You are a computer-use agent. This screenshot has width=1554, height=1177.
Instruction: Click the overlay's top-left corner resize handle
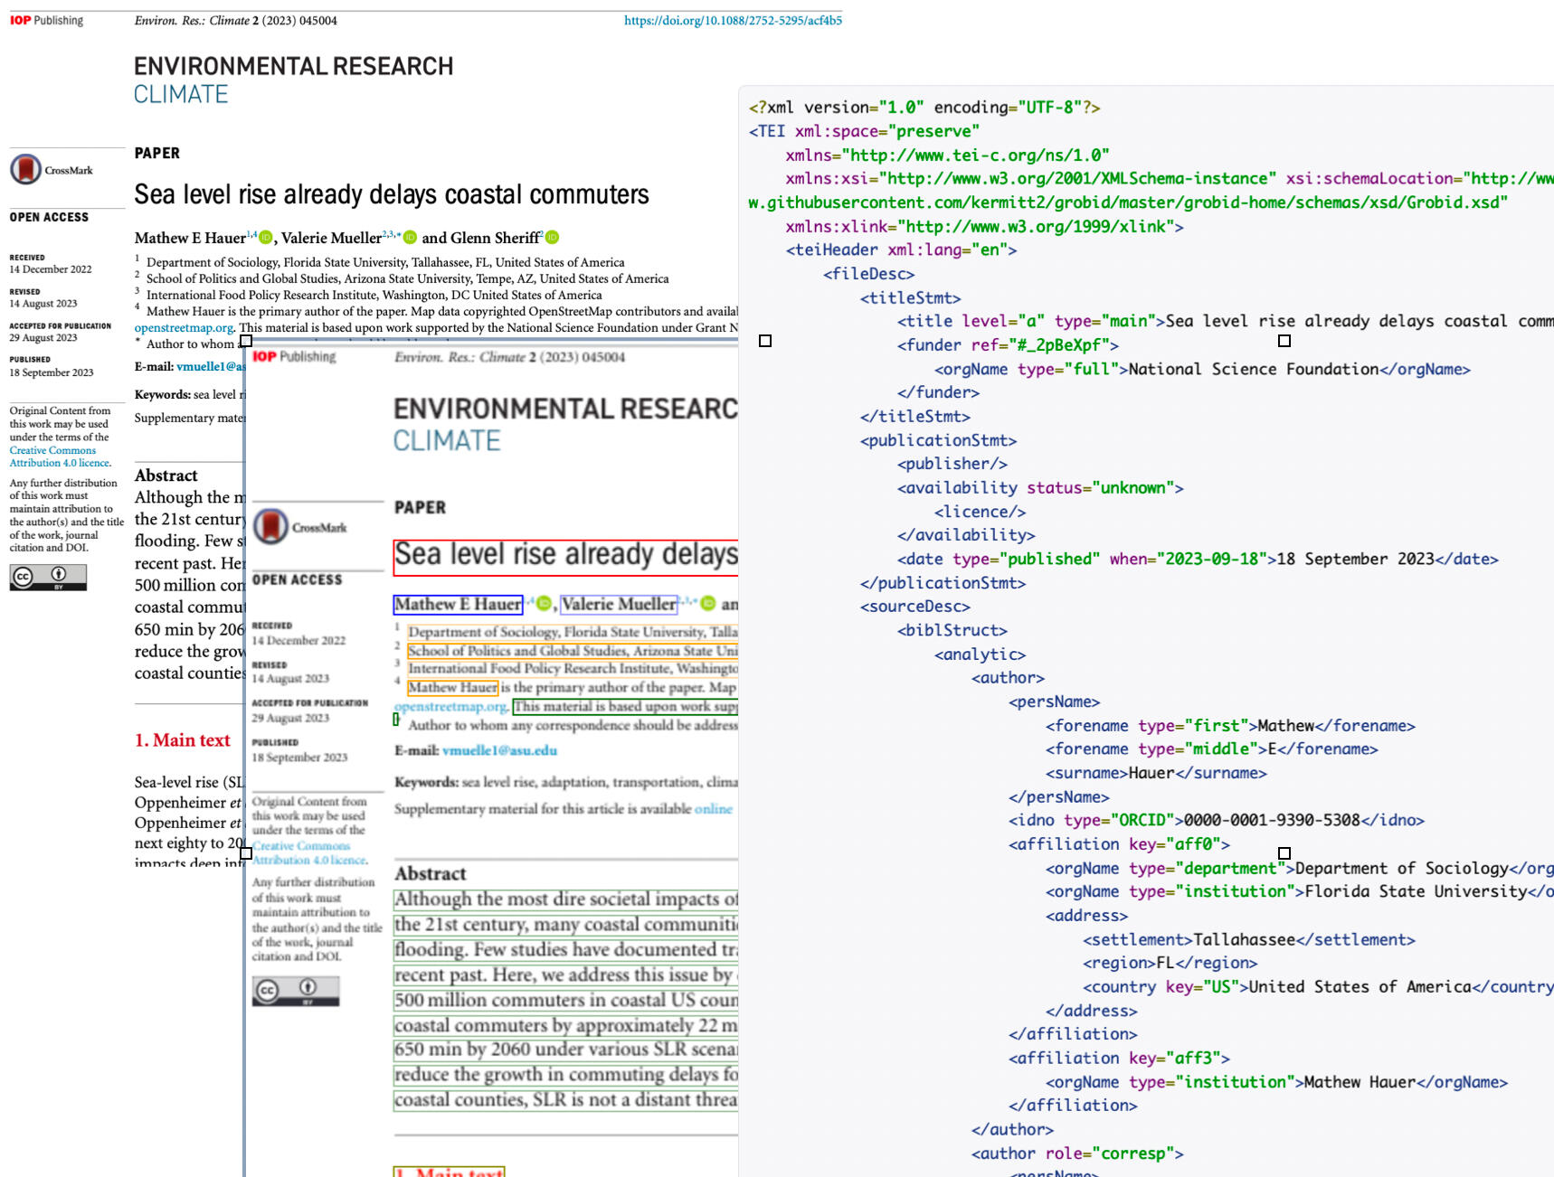pos(246,341)
